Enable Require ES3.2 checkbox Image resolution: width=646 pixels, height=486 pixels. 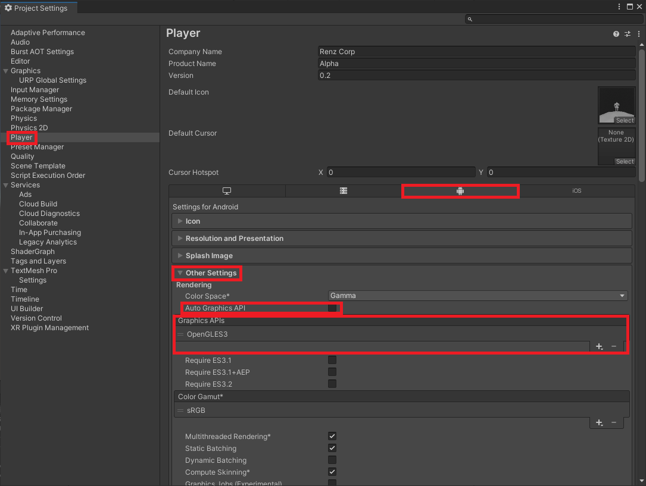click(332, 384)
